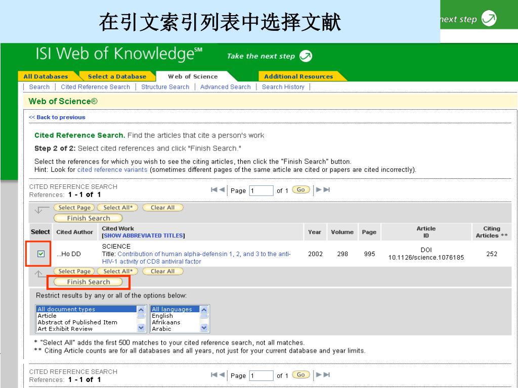Go to first page in top pagination
The width and height of the screenshot is (518, 388).
(214, 190)
